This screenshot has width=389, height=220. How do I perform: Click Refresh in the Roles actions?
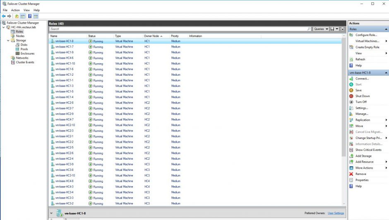(360, 59)
